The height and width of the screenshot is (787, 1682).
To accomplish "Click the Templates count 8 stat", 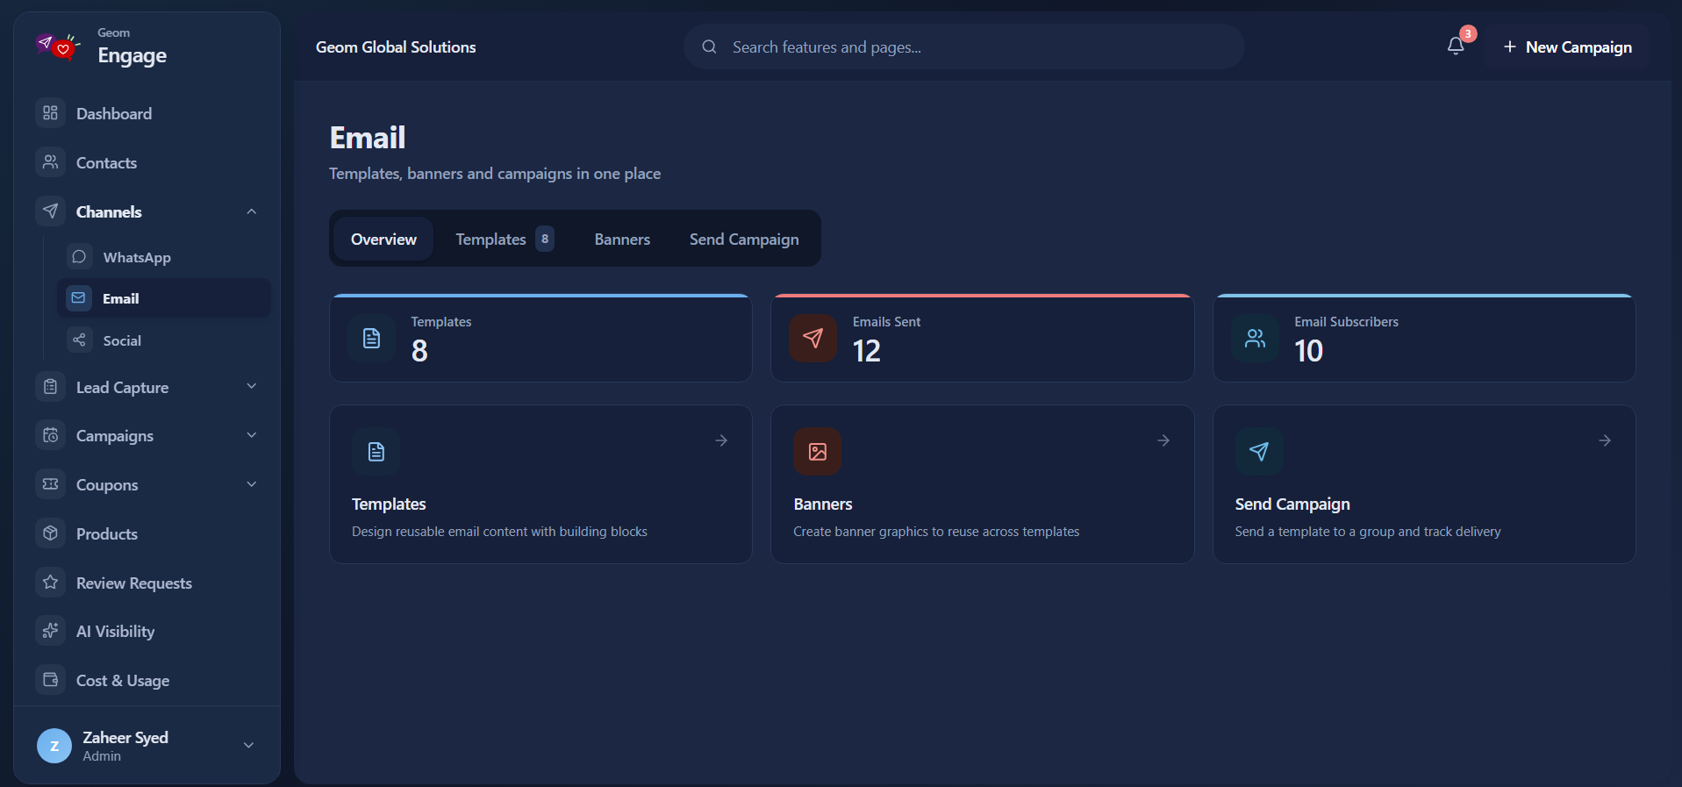I will (419, 351).
